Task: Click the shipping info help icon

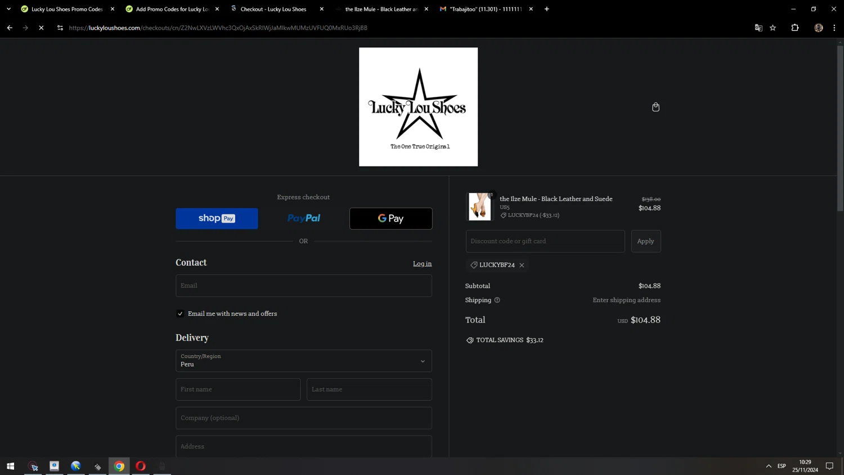Action: coord(497,300)
